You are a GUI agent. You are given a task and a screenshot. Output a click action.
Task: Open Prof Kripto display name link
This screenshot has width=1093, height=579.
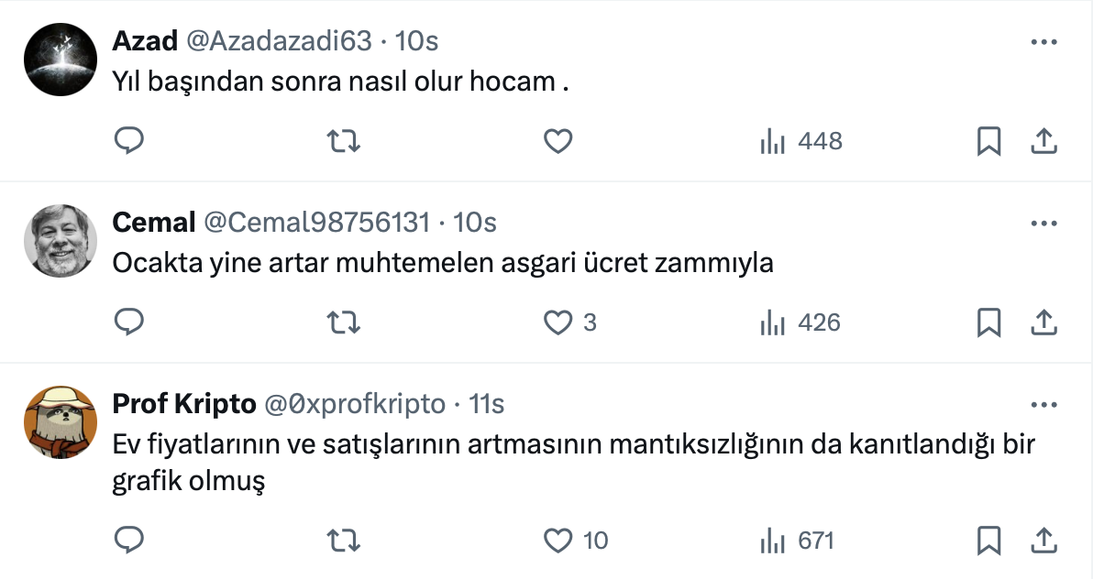tap(183, 404)
